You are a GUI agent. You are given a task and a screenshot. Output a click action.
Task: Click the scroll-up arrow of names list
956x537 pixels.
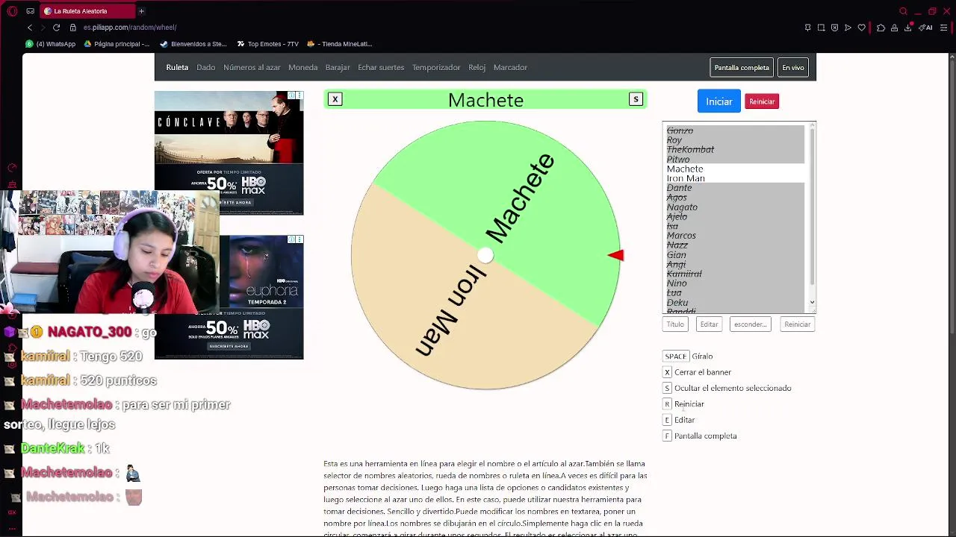click(x=812, y=126)
